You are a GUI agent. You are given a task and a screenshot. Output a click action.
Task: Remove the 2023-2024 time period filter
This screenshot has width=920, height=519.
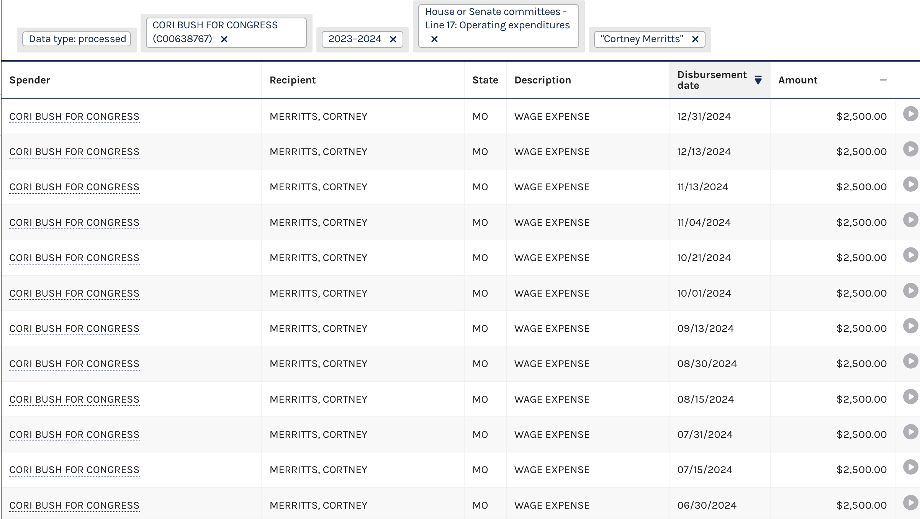393,39
